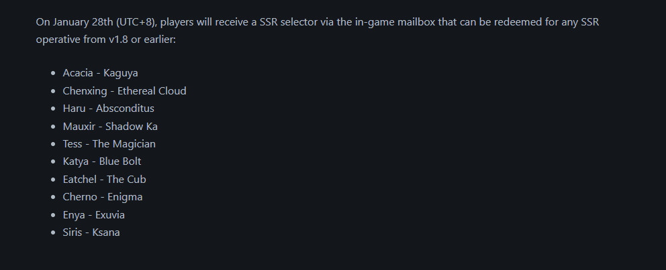Click the Haru - Absconditus list item

tap(108, 109)
